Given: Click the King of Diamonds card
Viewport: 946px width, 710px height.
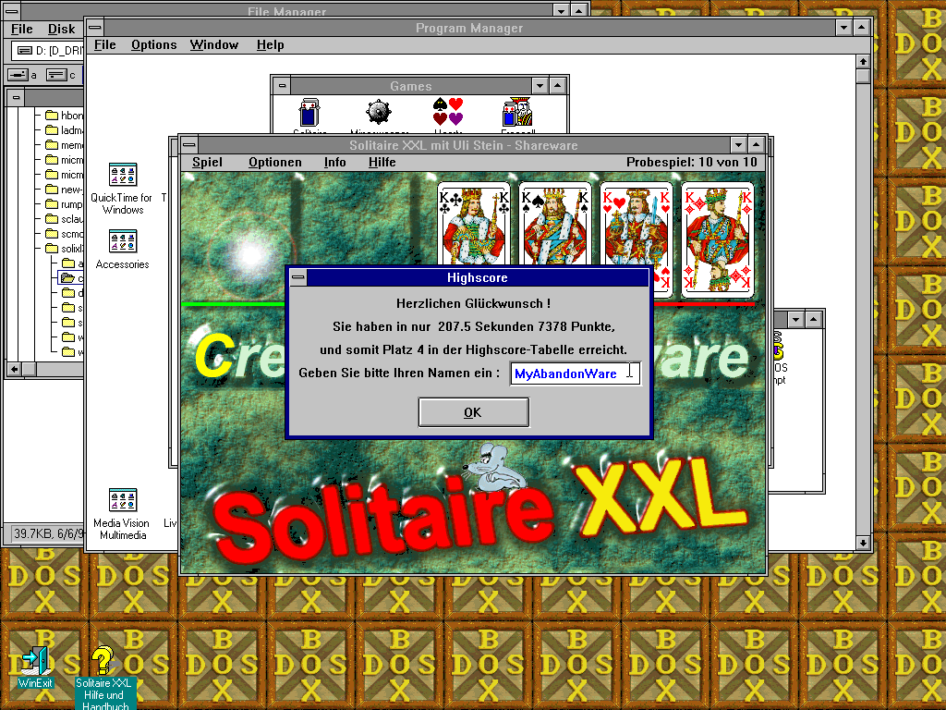Looking at the screenshot, I should pos(718,240).
